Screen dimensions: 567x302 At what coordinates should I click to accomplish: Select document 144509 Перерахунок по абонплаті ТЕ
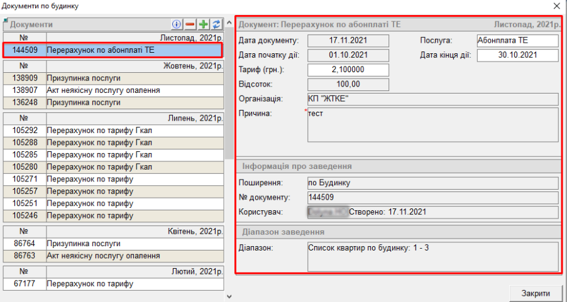tap(113, 49)
